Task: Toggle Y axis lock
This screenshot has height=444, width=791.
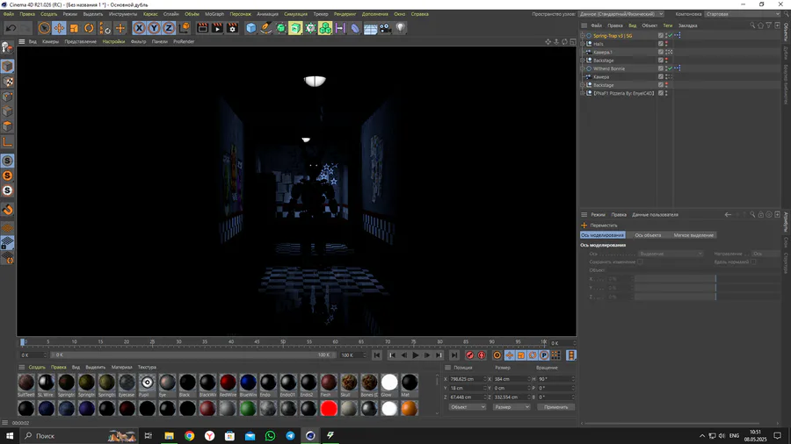Action: pyautogui.click(x=154, y=28)
